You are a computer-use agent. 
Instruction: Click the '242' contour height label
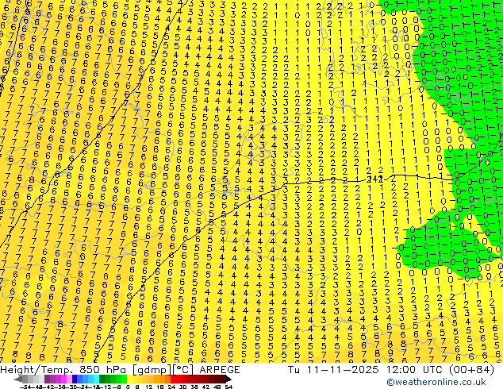374,179
